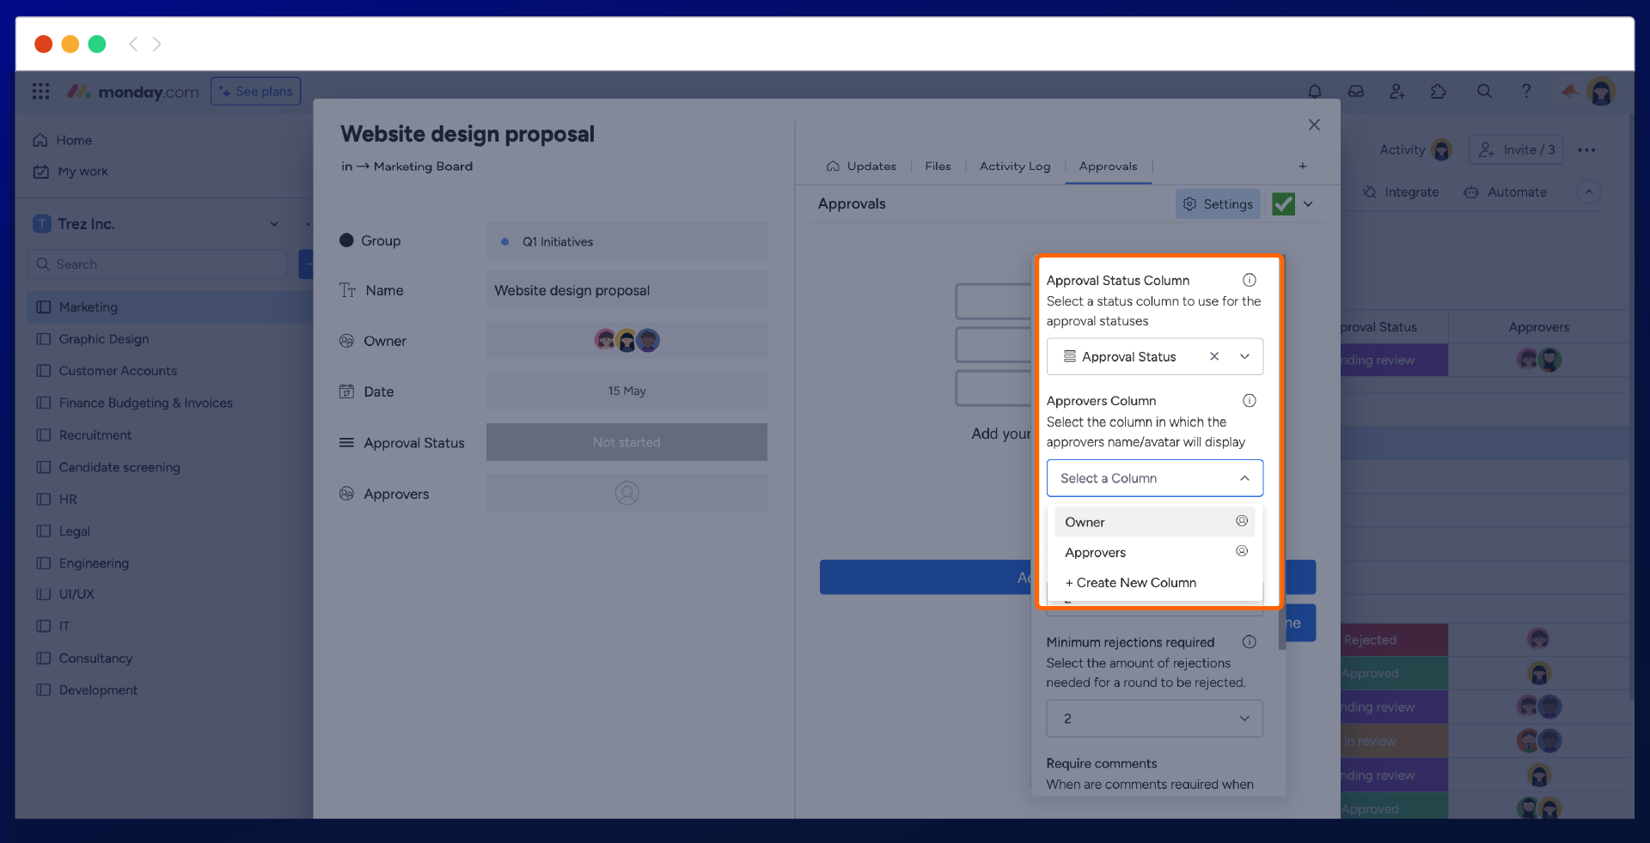1650x843 pixels.
Task: Click the invite members person-plus icon
Action: pyautogui.click(x=1397, y=92)
